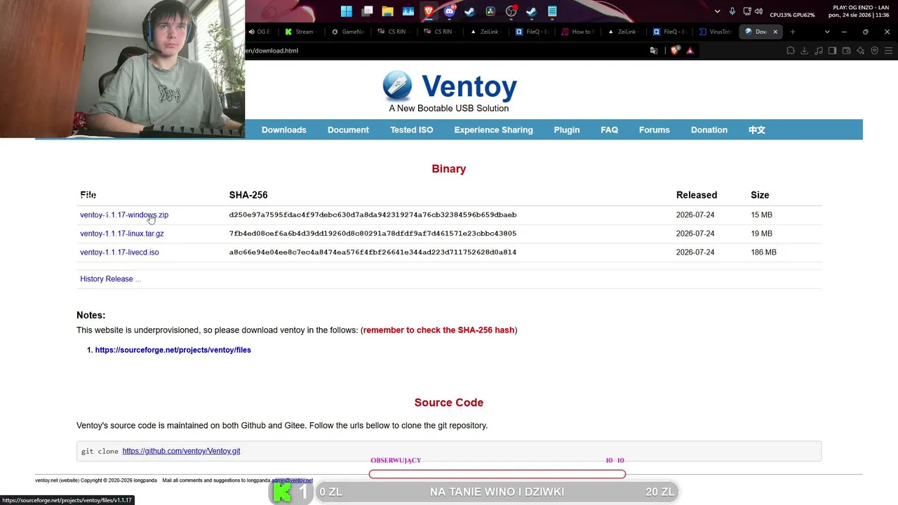Go to the Tested ISO page

tap(412, 130)
